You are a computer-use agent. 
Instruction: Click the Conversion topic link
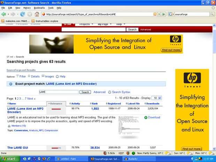click(21, 130)
